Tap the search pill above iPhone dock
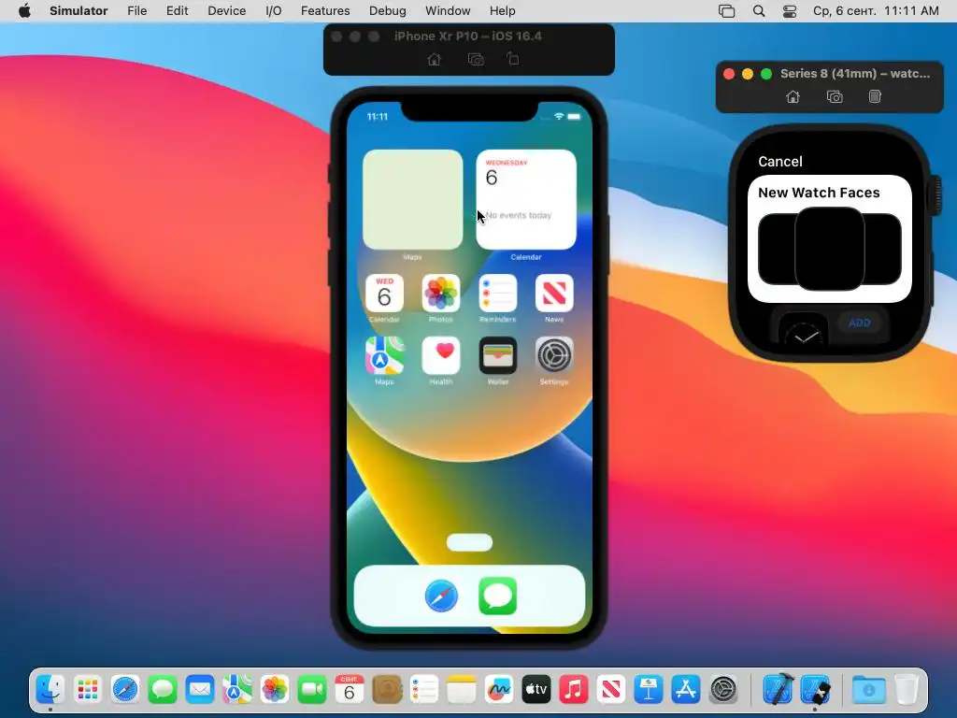This screenshot has height=718, width=957. pos(469,542)
